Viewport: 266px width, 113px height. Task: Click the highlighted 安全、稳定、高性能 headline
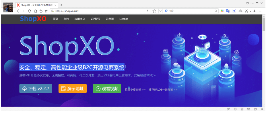[x=72, y=67]
